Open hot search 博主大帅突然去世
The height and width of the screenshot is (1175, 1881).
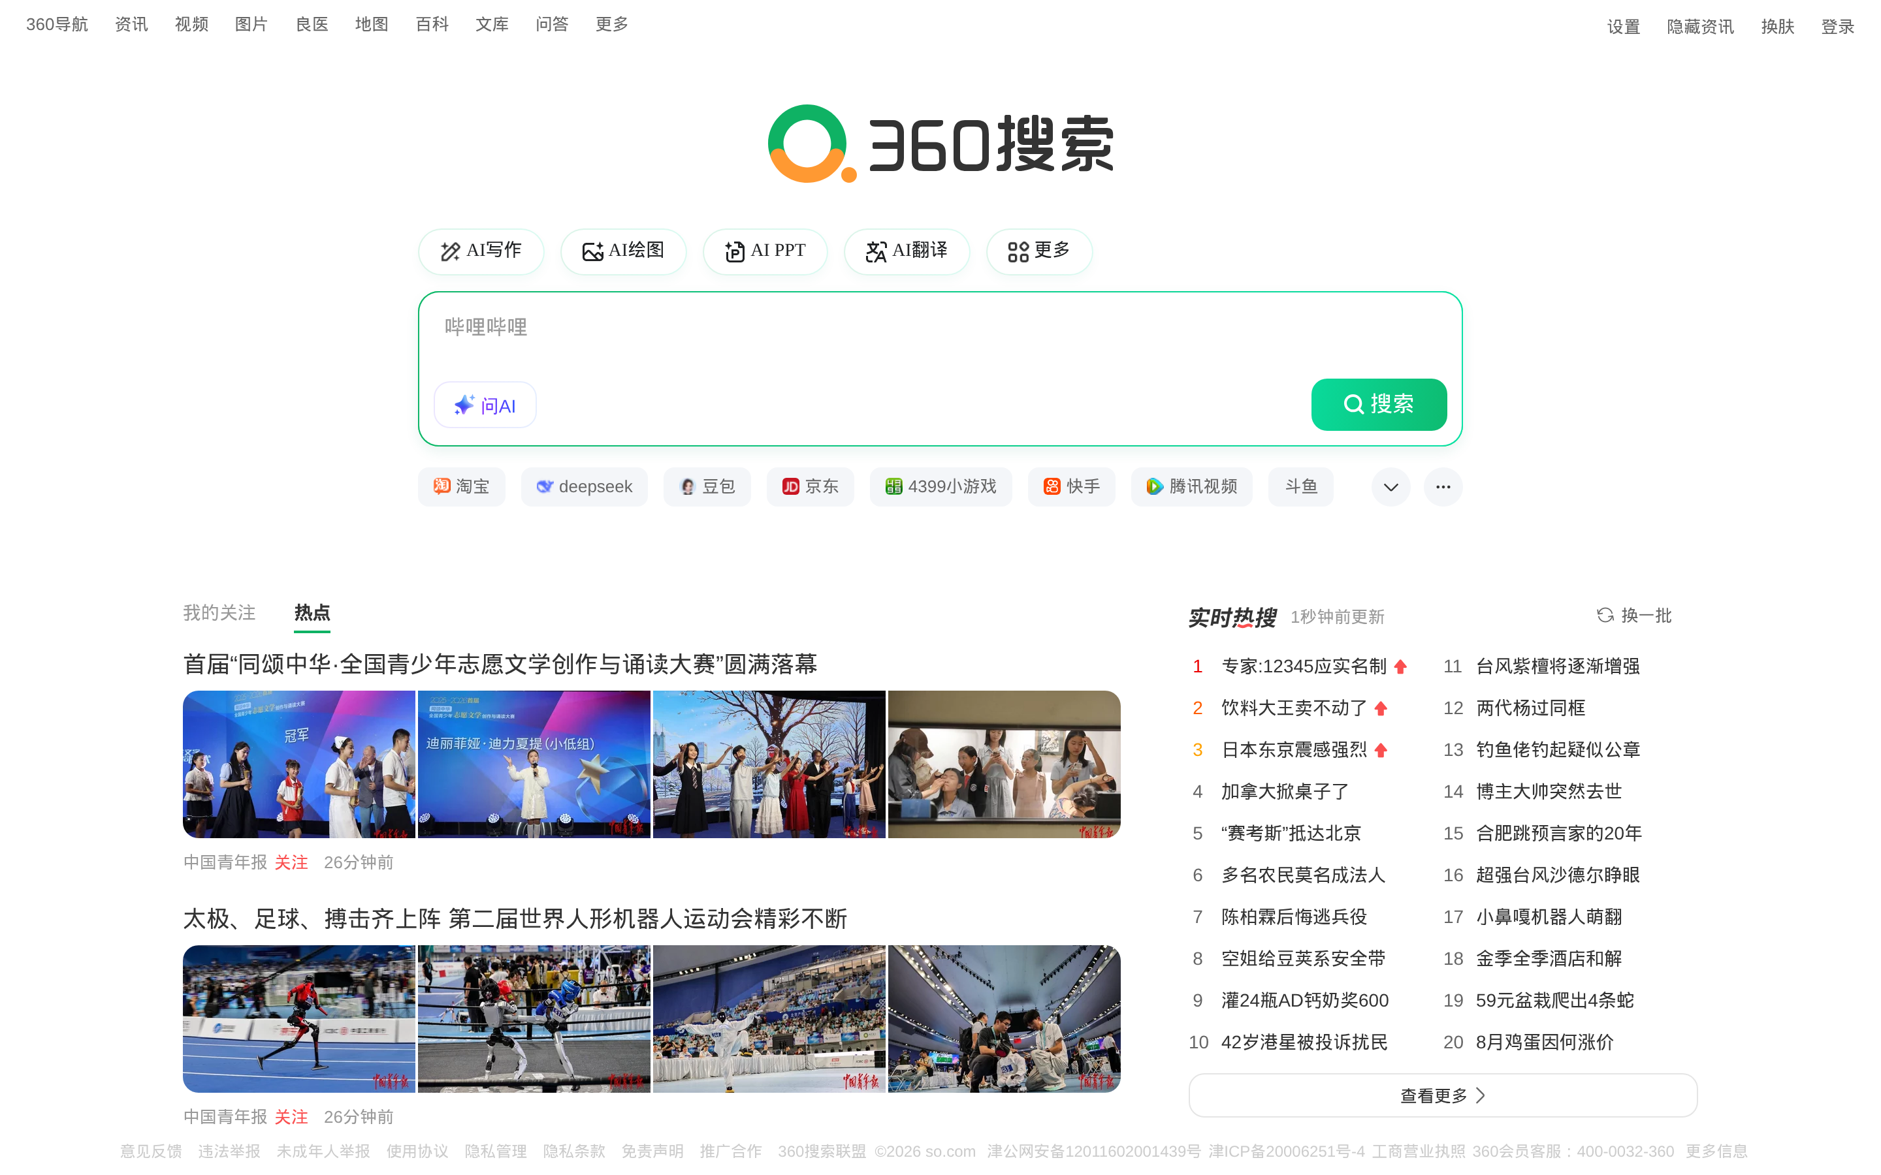(x=1549, y=791)
